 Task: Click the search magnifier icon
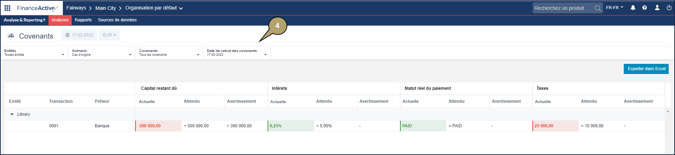597,8
